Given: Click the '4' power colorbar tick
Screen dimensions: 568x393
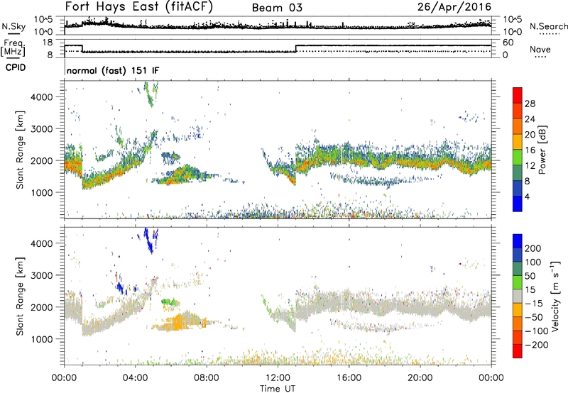Looking at the screenshot, I should point(527,197).
